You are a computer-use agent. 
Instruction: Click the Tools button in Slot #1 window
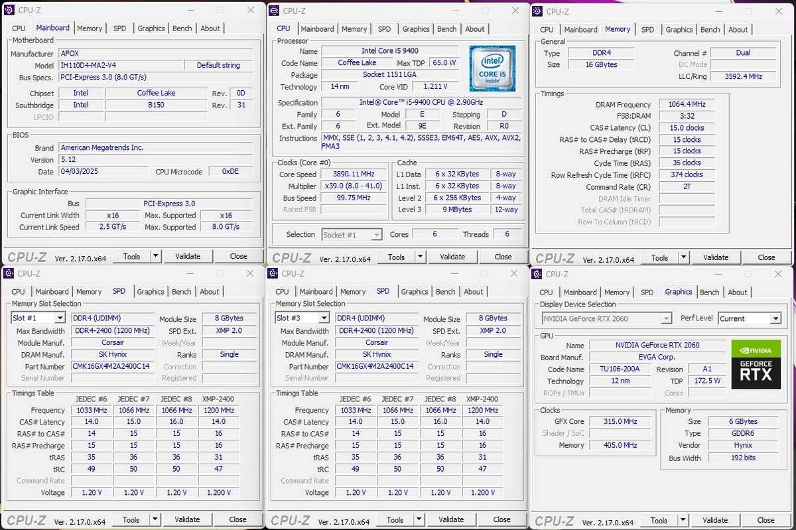[x=131, y=519]
